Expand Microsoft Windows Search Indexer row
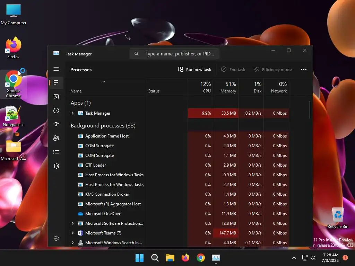Viewport: 355px width, 266px height. point(72,243)
